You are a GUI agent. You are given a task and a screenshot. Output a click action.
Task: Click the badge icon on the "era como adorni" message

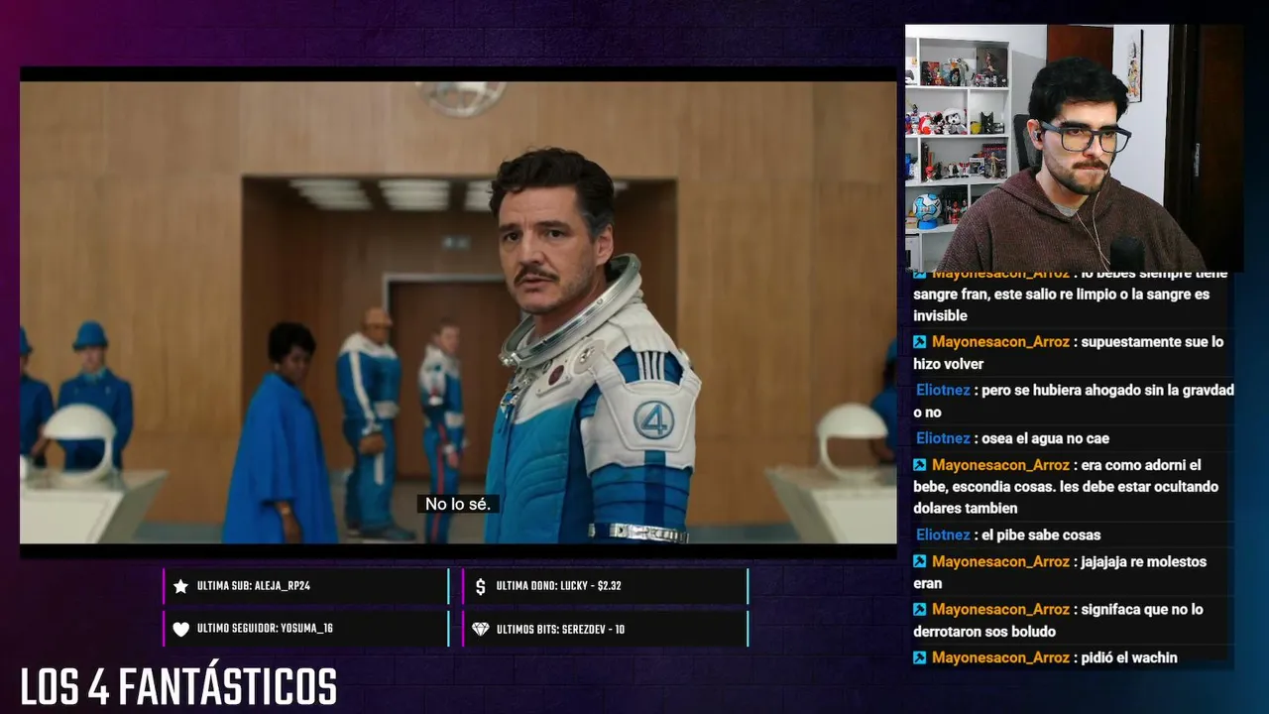920,465
